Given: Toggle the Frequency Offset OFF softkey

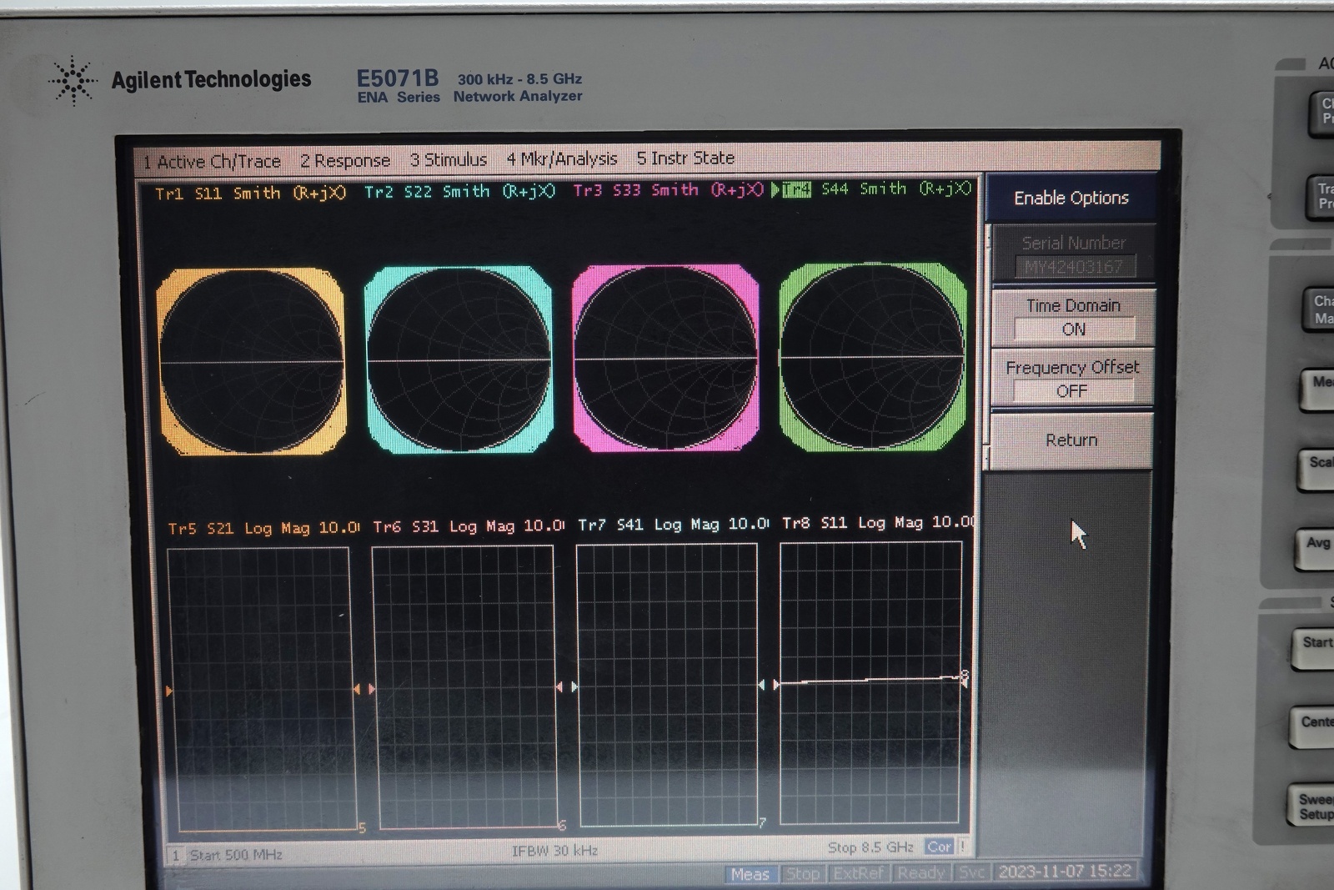Looking at the screenshot, I should pos(1072,379).
